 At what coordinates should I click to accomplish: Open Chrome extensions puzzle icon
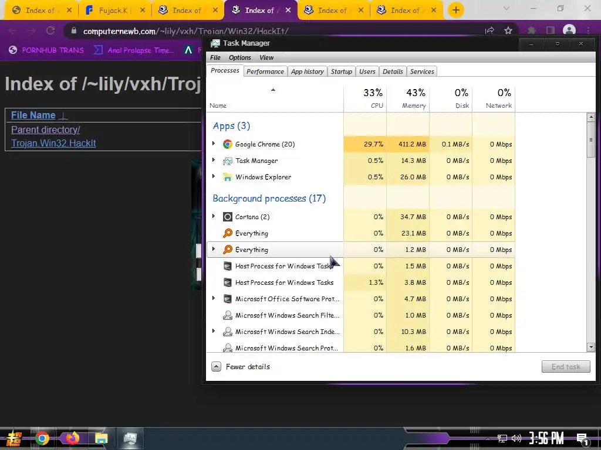pyautogui.click(x=532, y=30)
